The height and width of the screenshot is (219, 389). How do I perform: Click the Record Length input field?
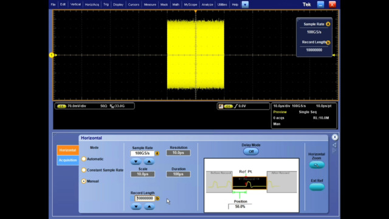pyautogui.click(x=145, y=198)
